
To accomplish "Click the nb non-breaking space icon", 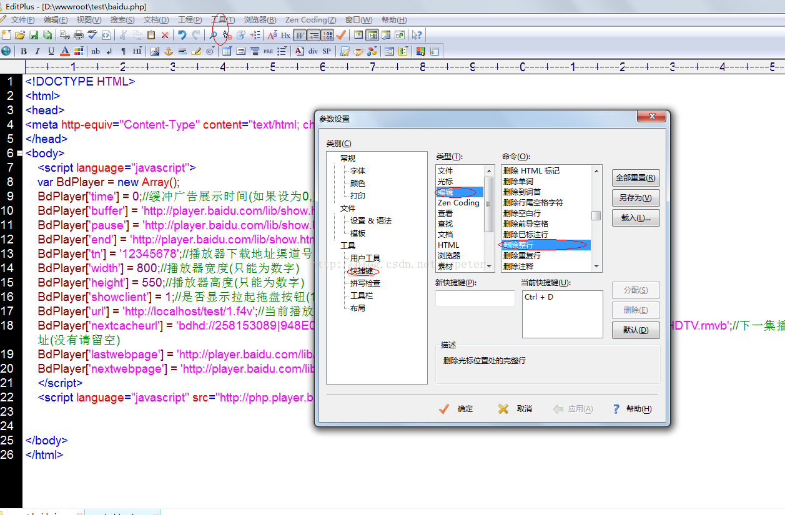I will 96,51.
